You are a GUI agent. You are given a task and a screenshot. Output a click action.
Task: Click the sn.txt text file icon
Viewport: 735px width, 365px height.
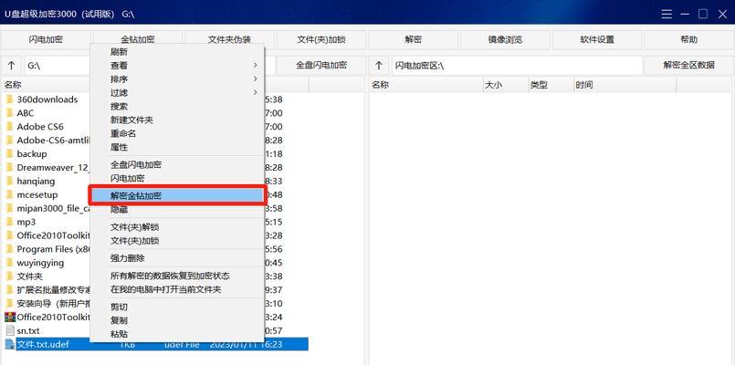click(10, 330)
